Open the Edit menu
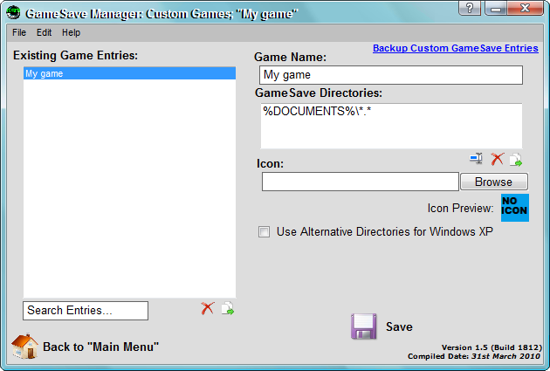The height and width of the screenshot is (371, 550). pos(44,32)
